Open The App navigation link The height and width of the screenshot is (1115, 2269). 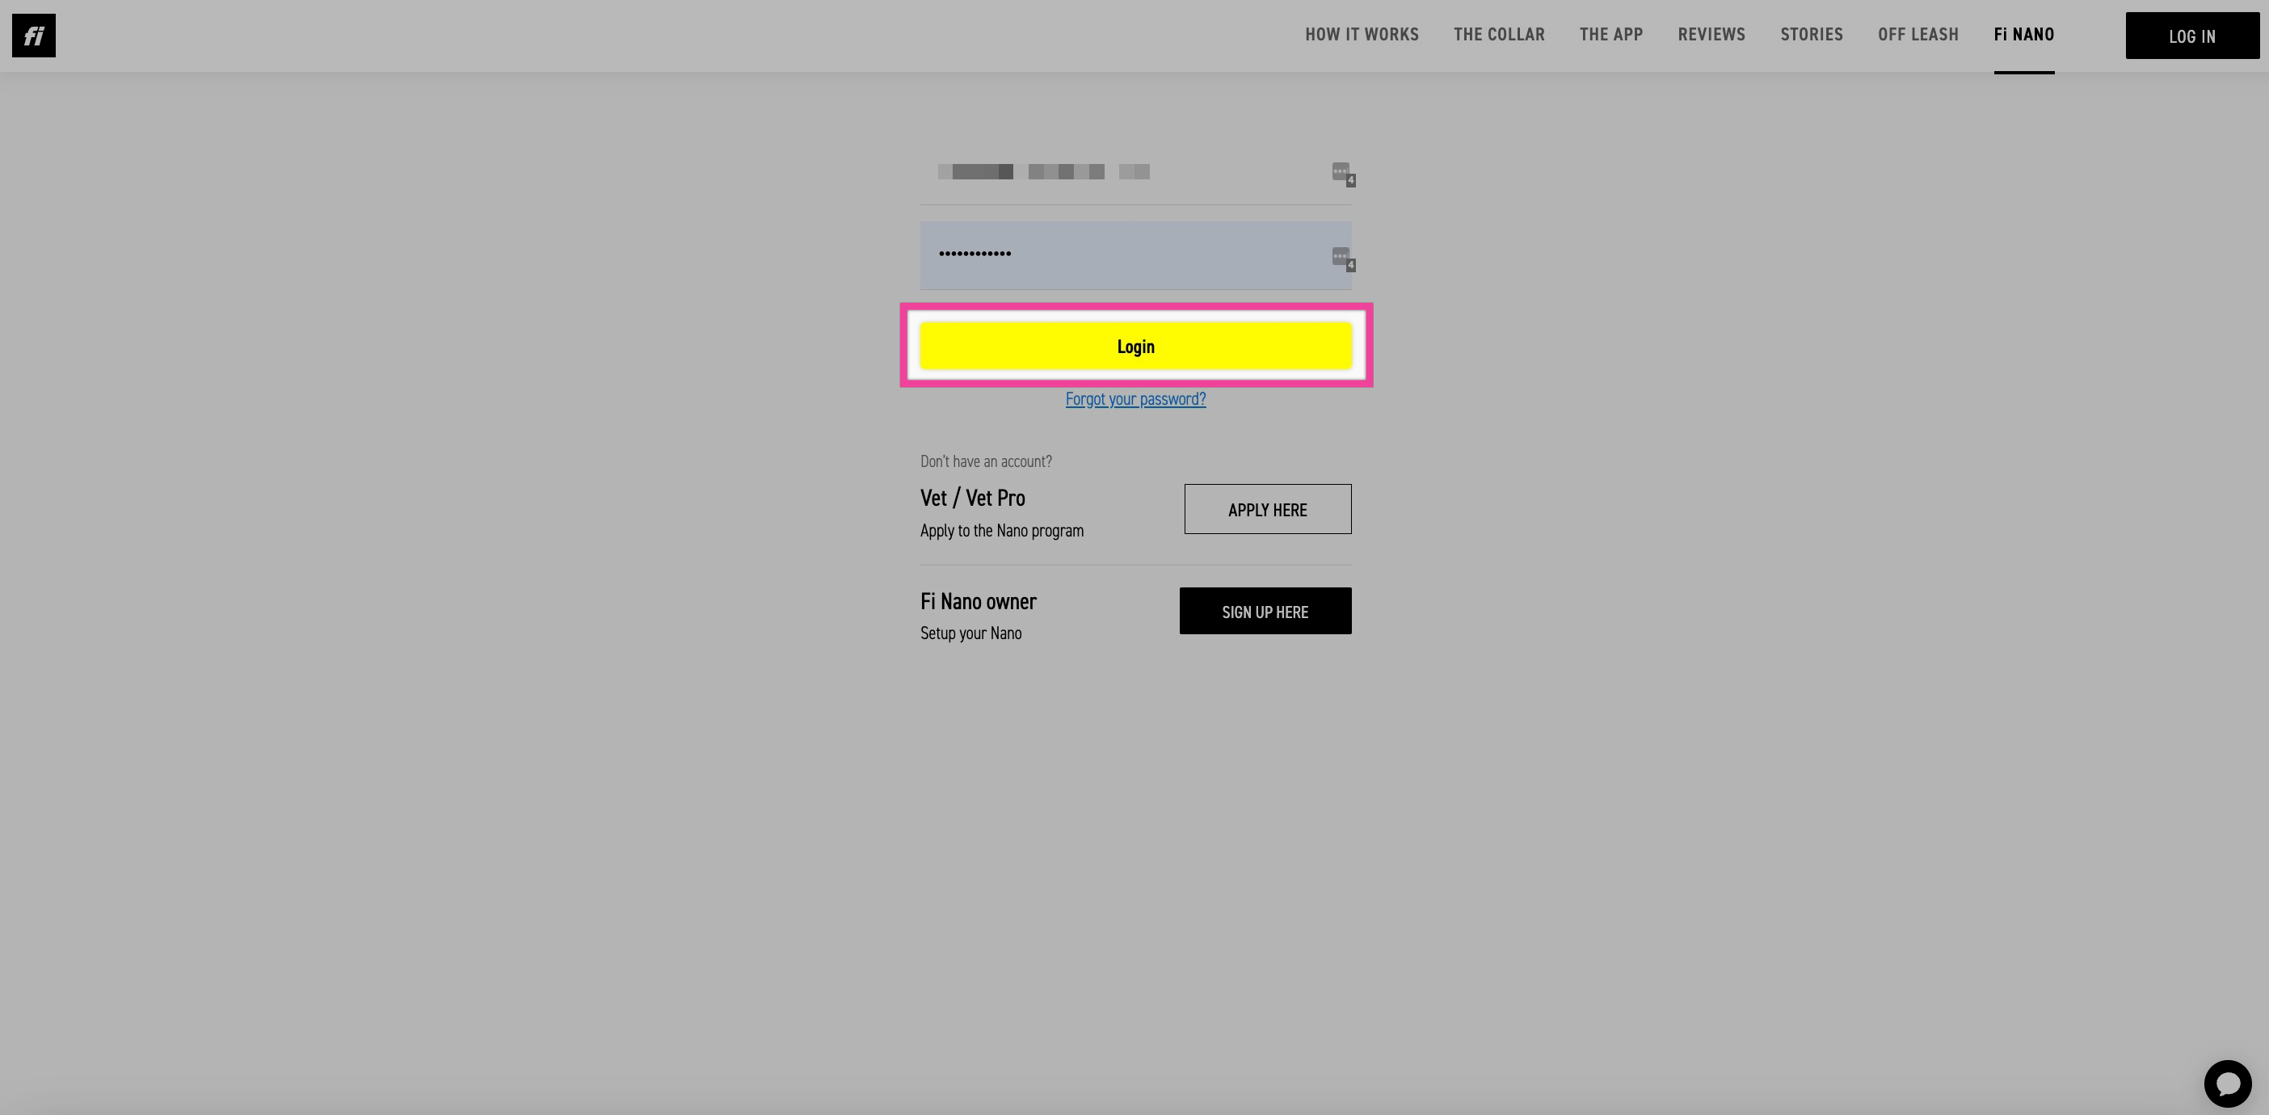pos(1611,35)
